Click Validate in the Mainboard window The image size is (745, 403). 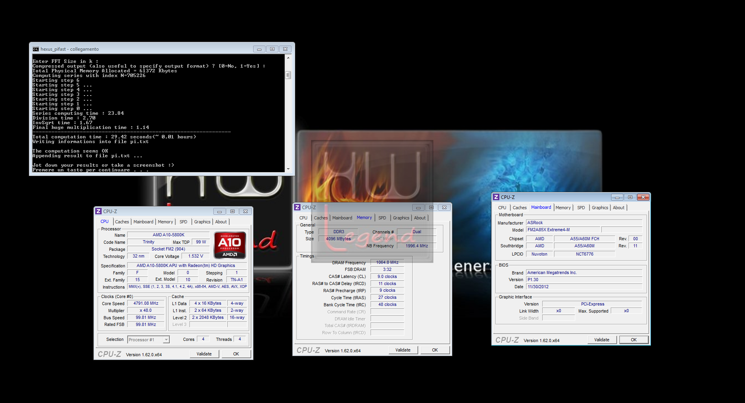[602, 340]
